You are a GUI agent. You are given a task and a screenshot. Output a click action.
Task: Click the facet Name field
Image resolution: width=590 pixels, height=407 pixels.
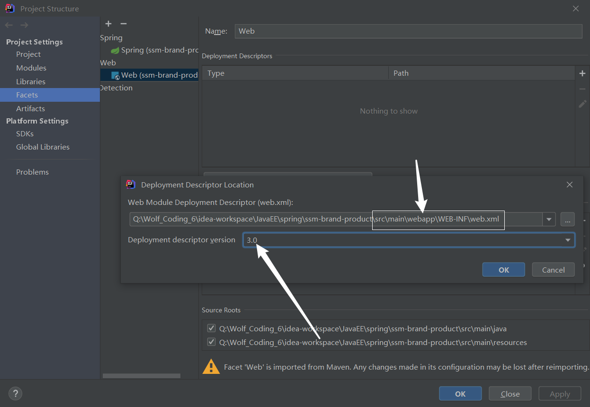click(408, 31)
